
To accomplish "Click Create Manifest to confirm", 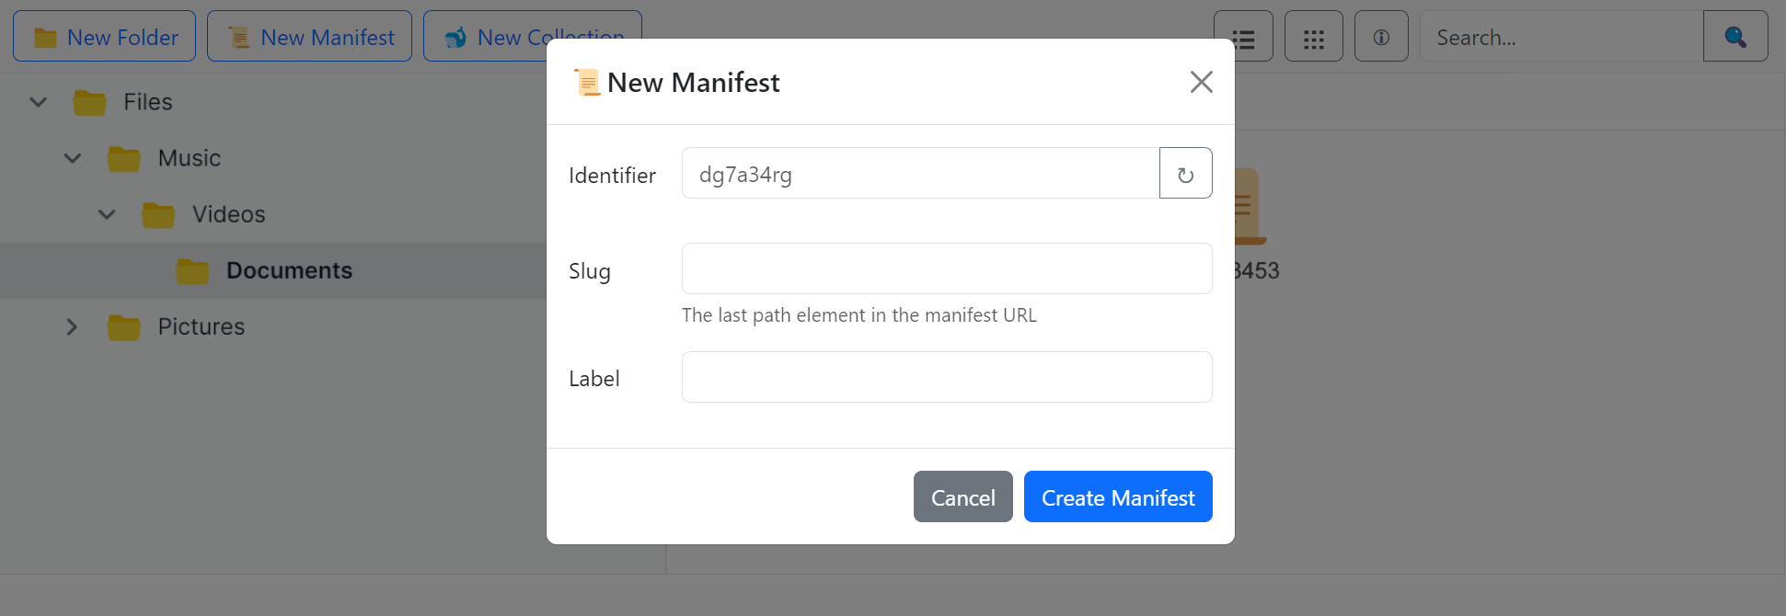I will [x=1117, y=496].
